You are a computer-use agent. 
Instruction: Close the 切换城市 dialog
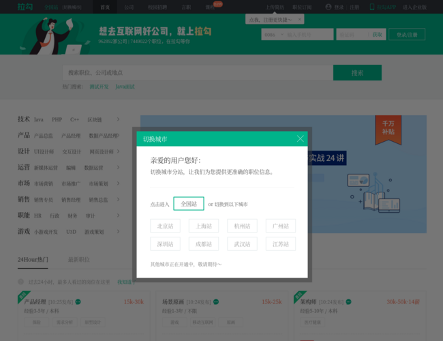[300, 138]
